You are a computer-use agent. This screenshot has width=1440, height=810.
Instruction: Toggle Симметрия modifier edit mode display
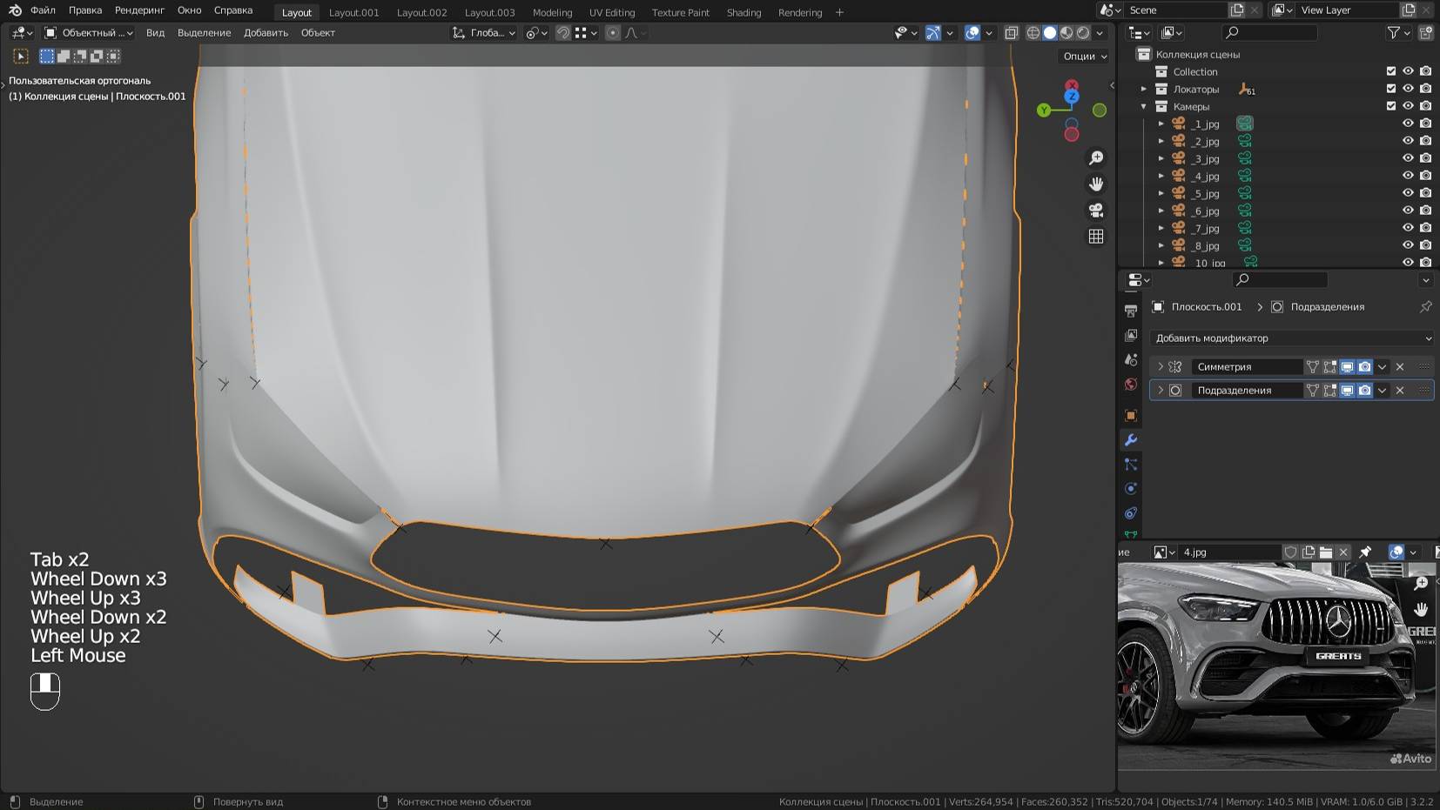tap(1329, 367)
